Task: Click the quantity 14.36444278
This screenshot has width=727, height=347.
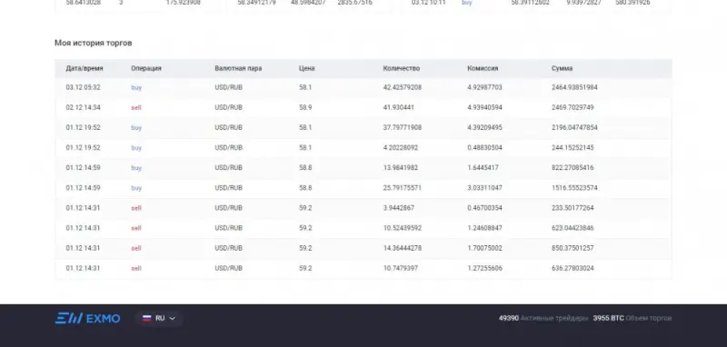Action: (403, 248)
